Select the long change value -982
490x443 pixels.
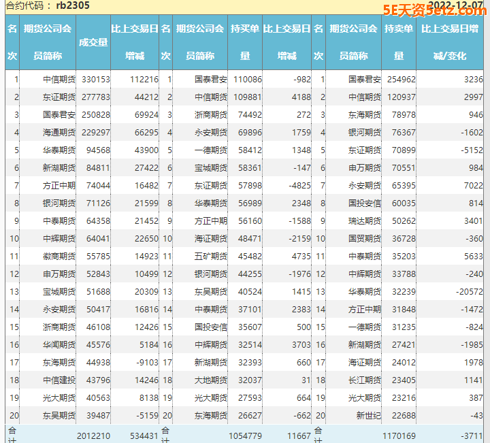[x=302, y=80]
